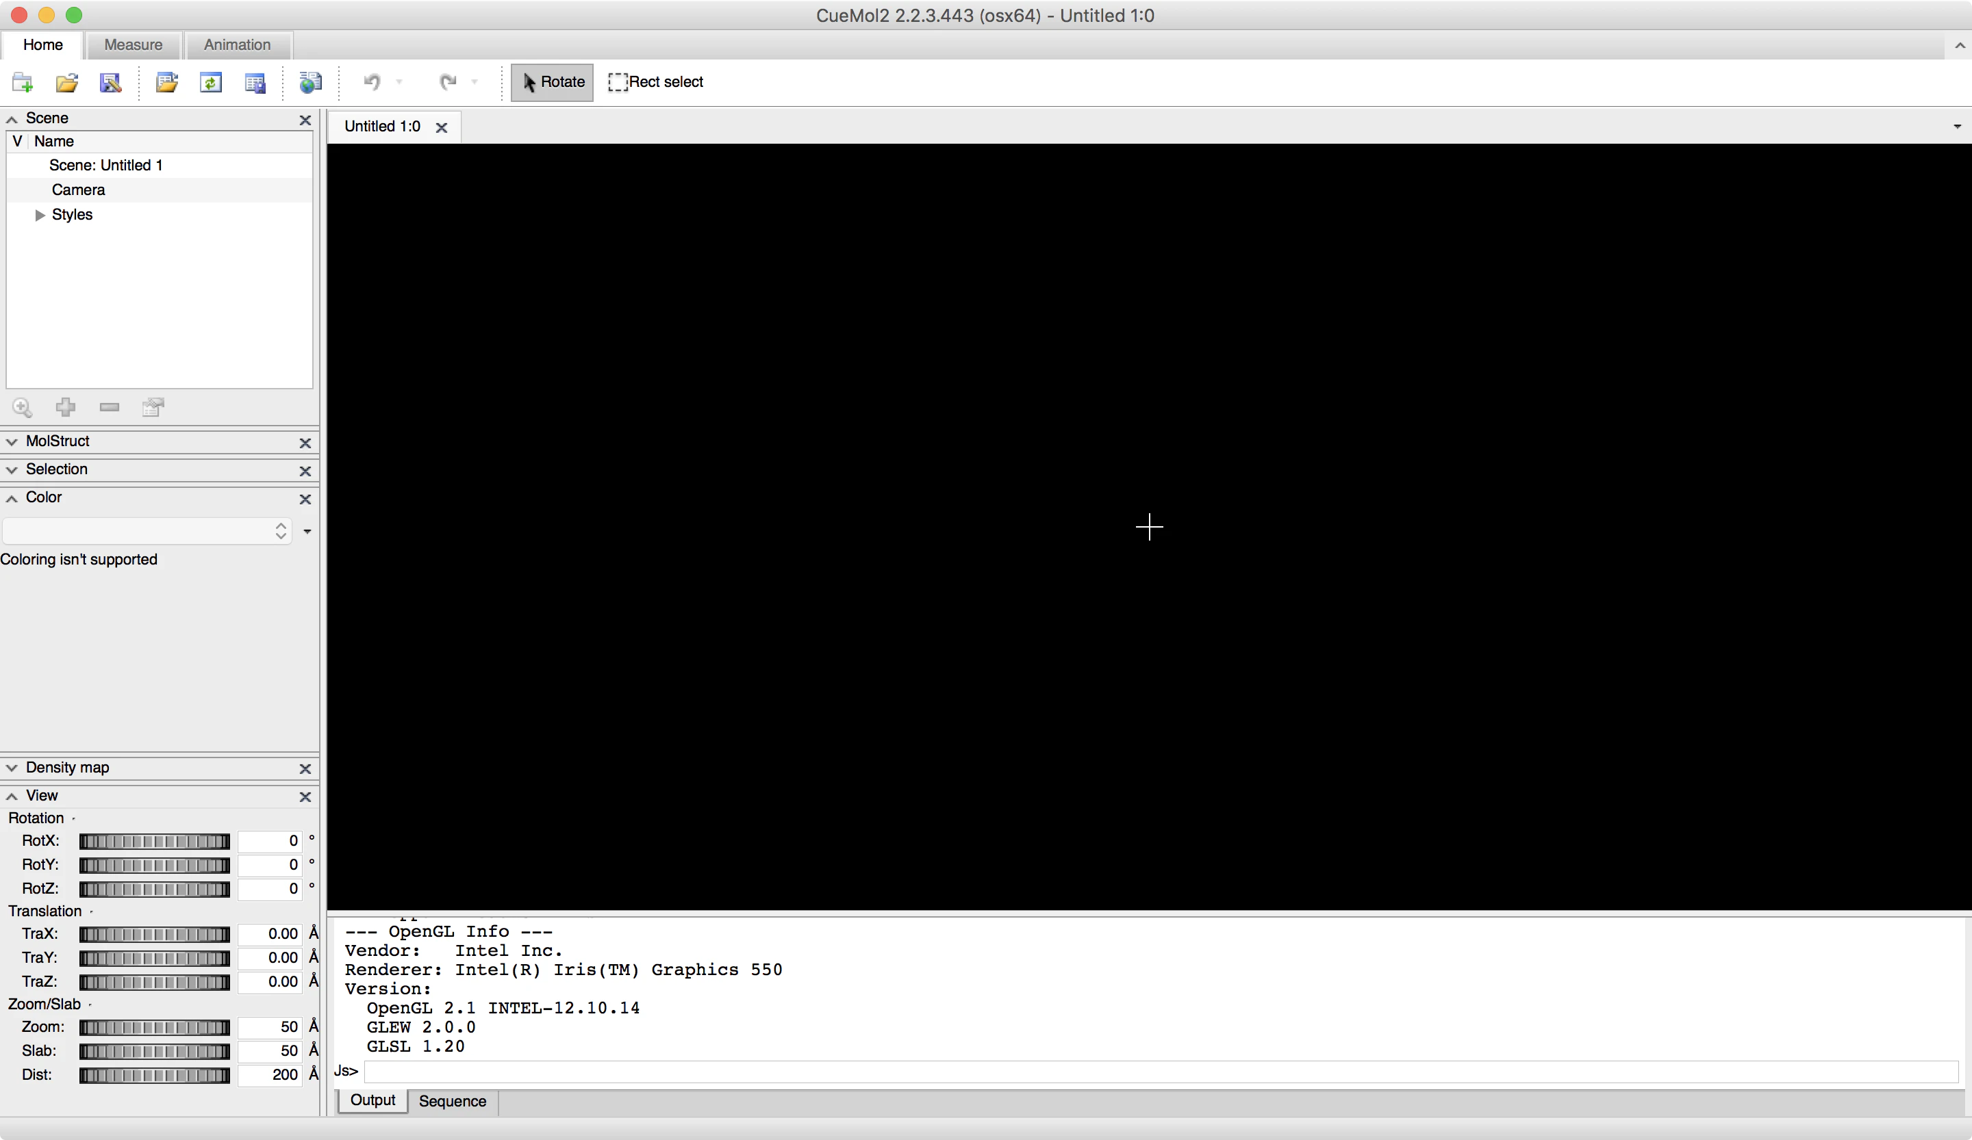
Task: Click the zoom magnifier icon below Scene list
Action: (23, 407)
